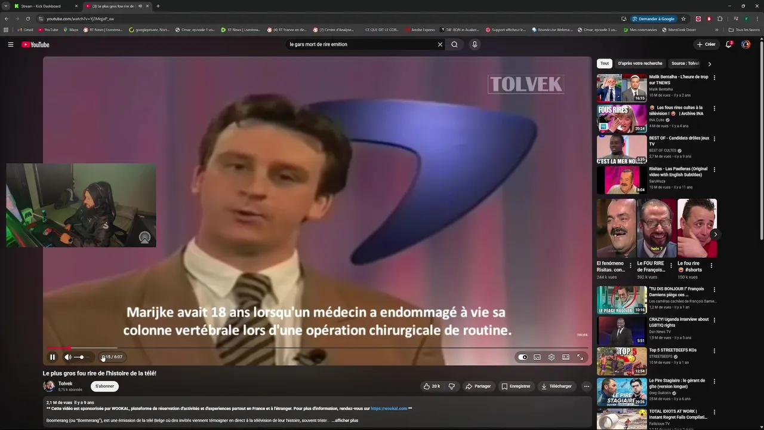Mute the video volume speaker icon

(x=68, y=357)
